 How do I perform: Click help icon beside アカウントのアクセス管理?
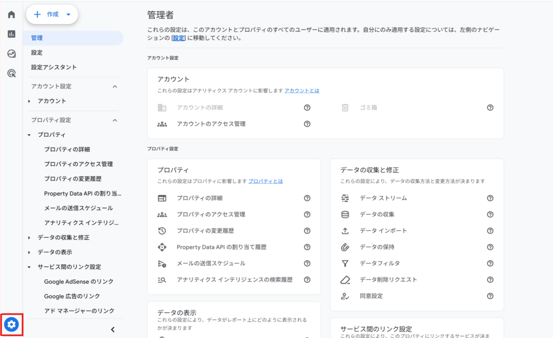[307, 124]
